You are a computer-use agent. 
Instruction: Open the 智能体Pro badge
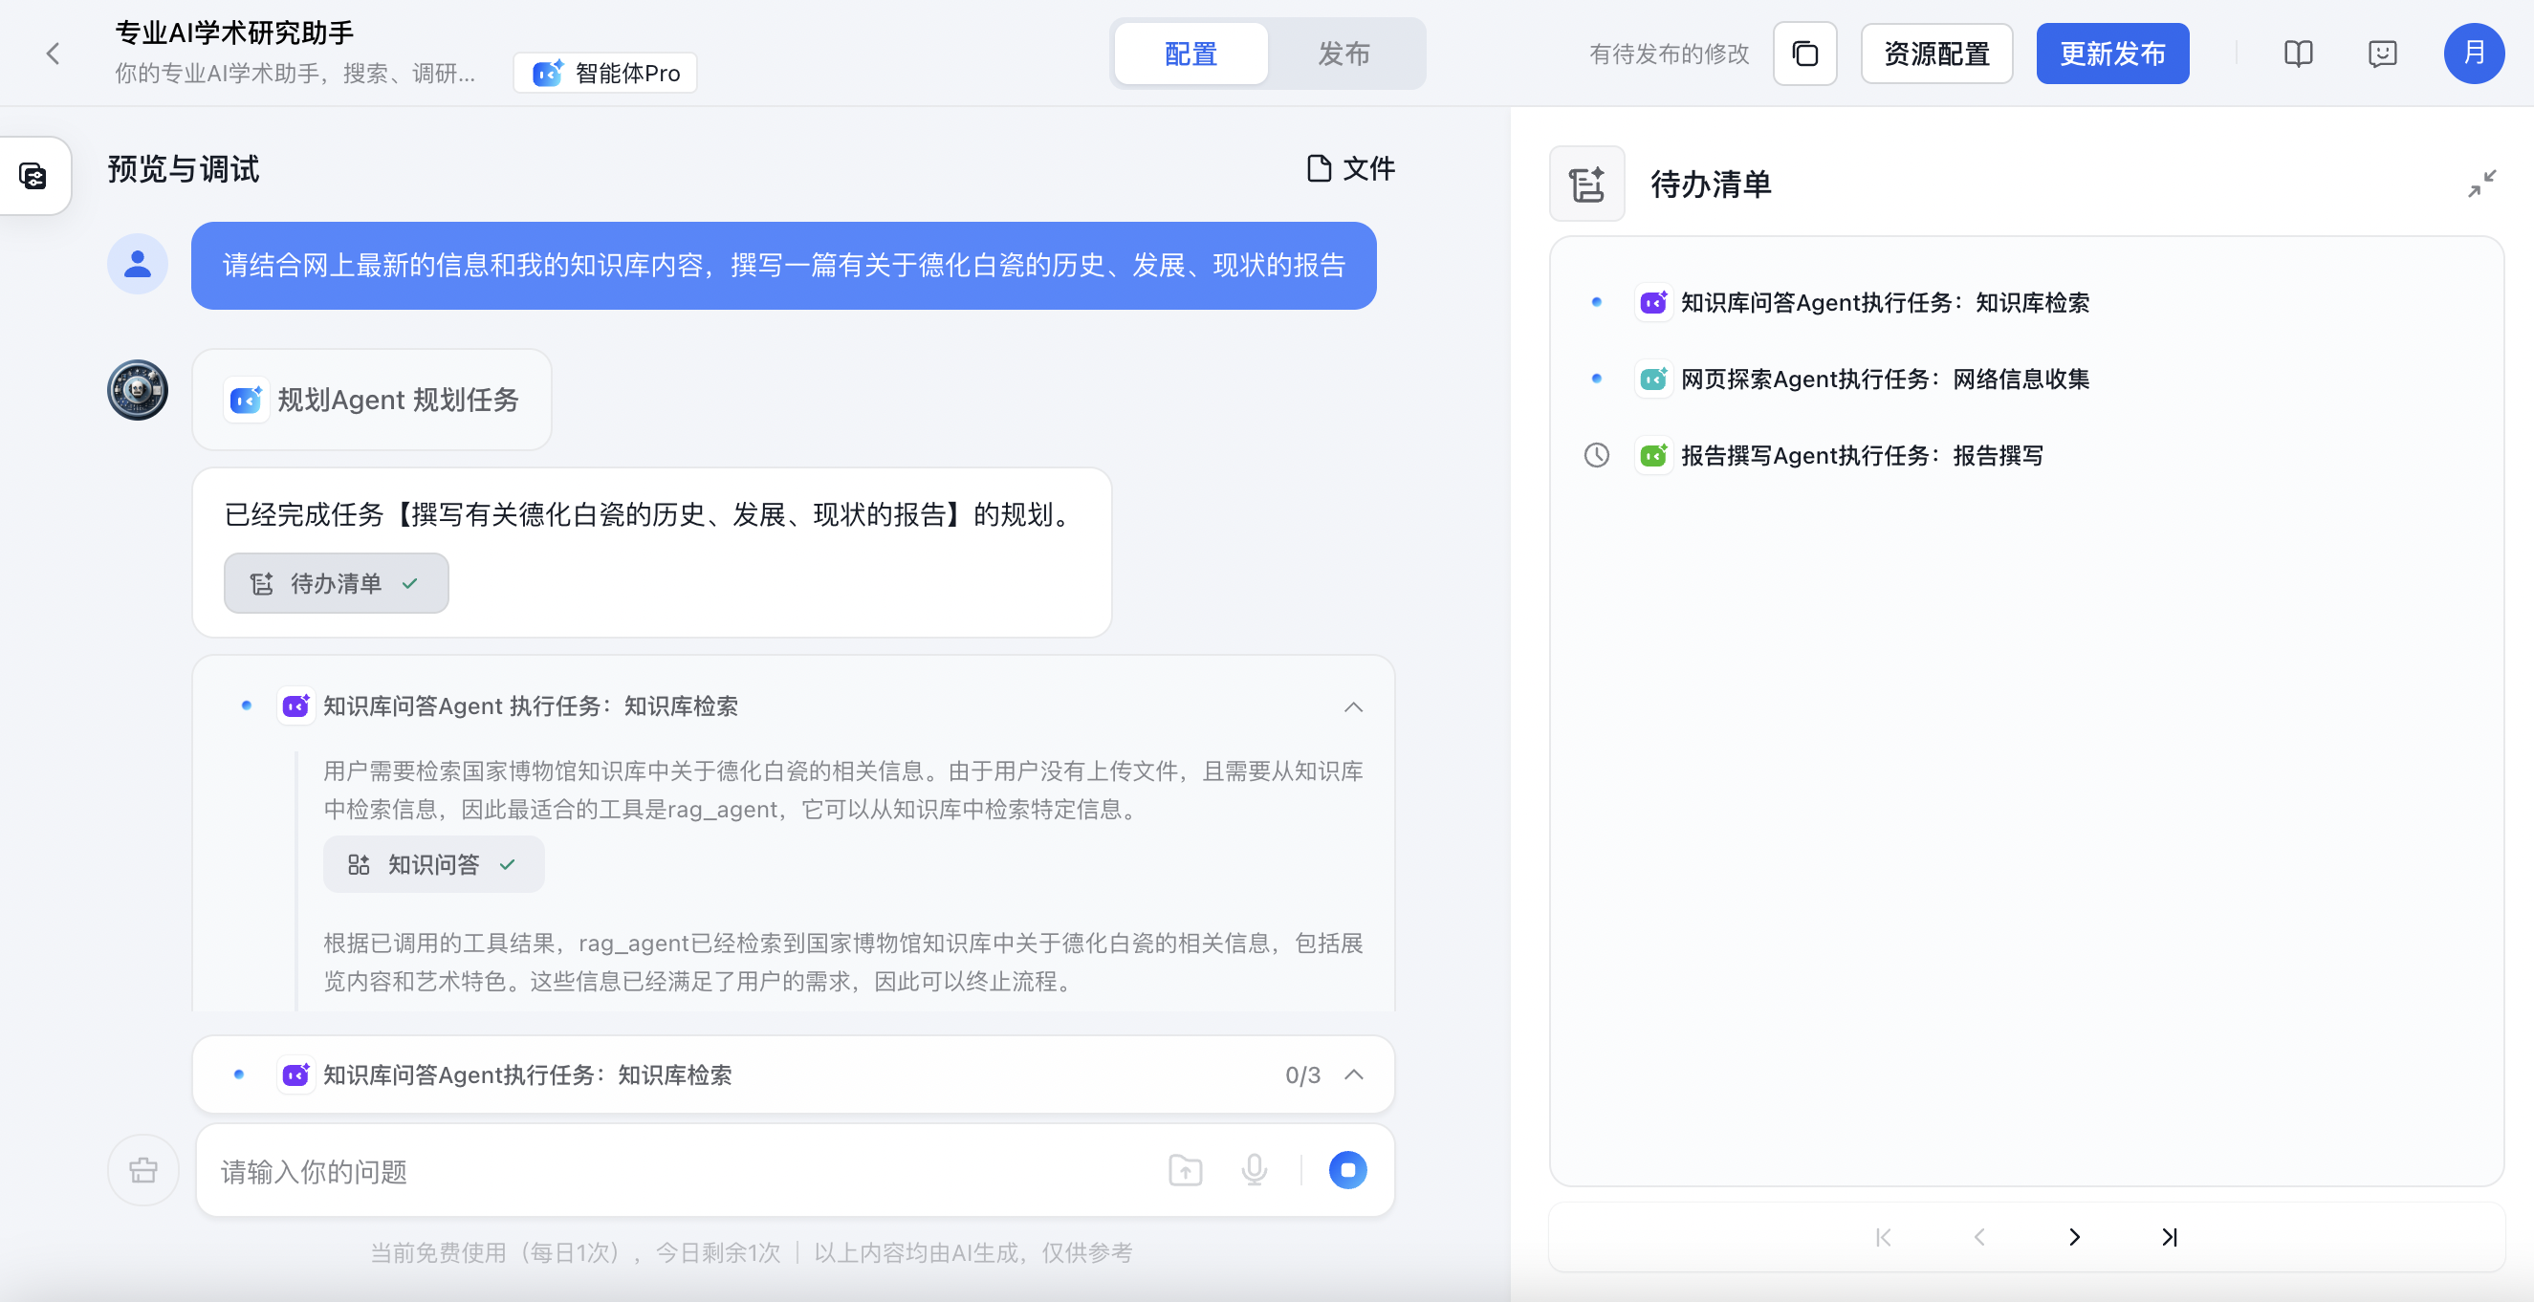[605, 73]
